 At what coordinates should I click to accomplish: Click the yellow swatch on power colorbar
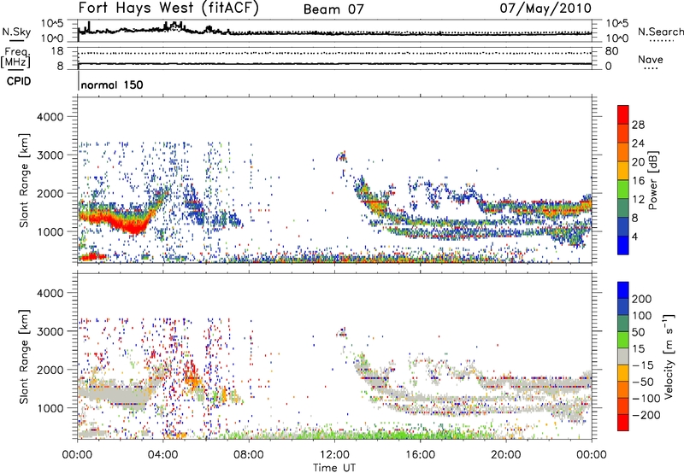(623, 171)
